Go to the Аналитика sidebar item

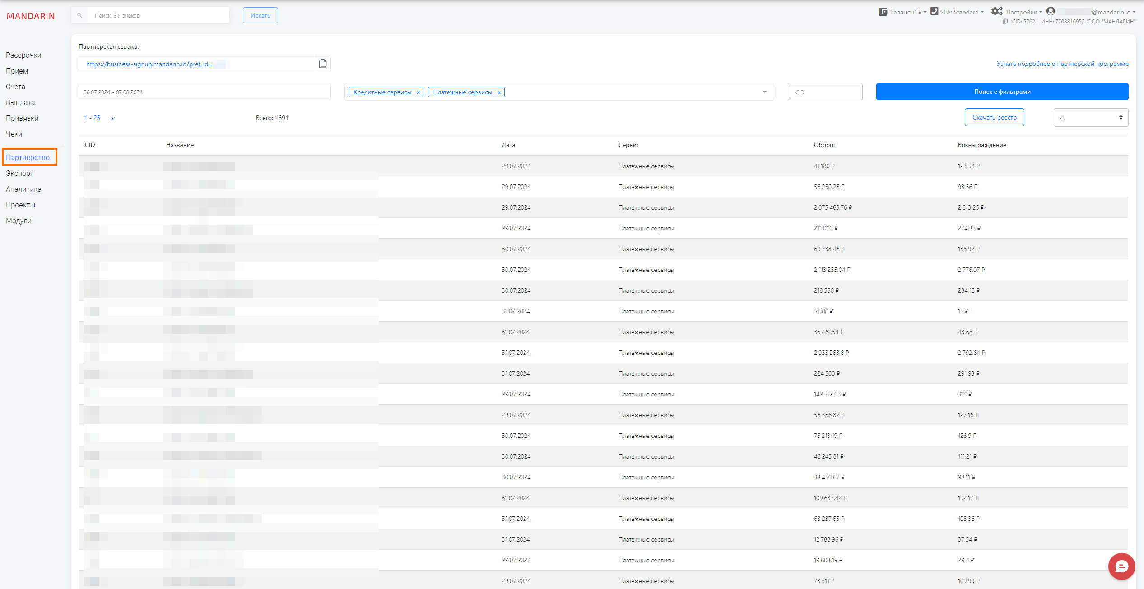click(23, 189)
